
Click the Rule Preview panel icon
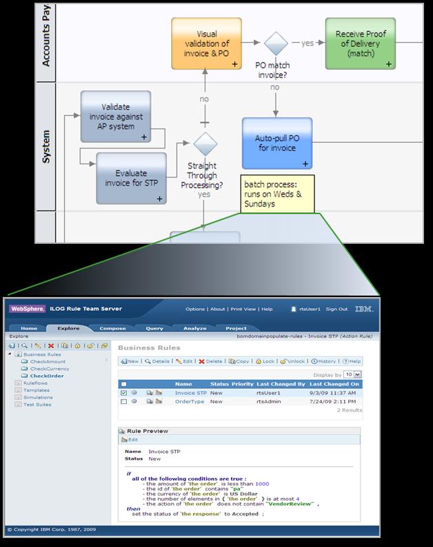coord(121,431)
